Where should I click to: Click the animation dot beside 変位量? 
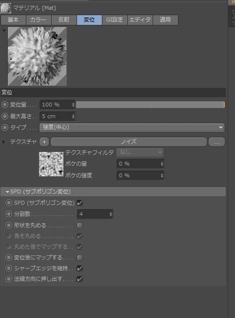pos(5,105)
